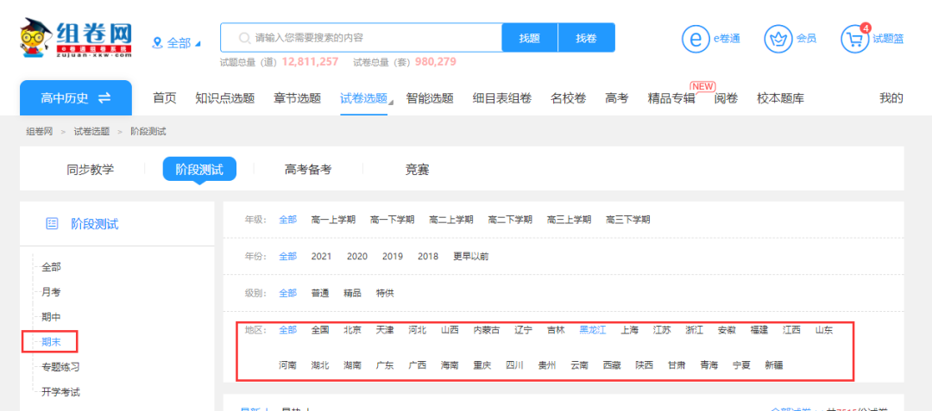Open 校本题库 in the navigation
This screenshot has width=932, height=411.
tap(780, 98)
